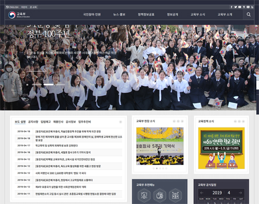Open the 2019-04-17 학교폭력 news article
Screen dimensions: 259x204
pyautogui.click(x=56, y=145)
